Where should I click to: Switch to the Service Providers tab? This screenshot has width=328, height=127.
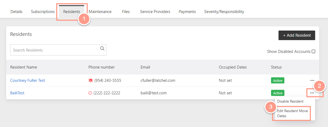(155, 12)
